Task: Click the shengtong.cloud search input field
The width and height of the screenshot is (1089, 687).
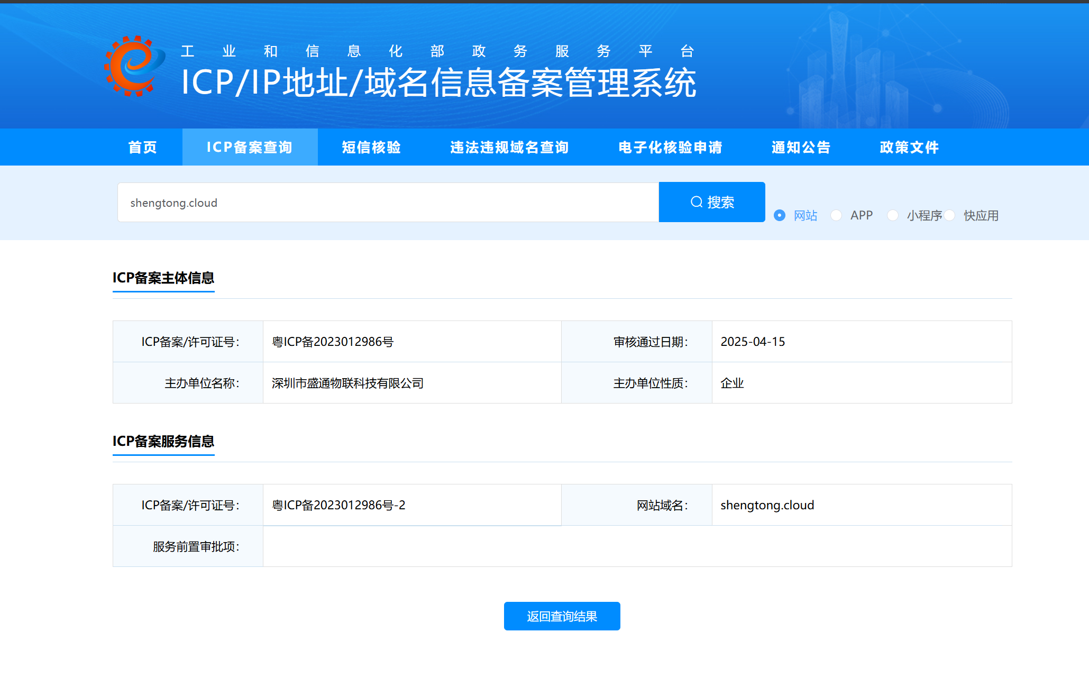Action: (388, 203)
